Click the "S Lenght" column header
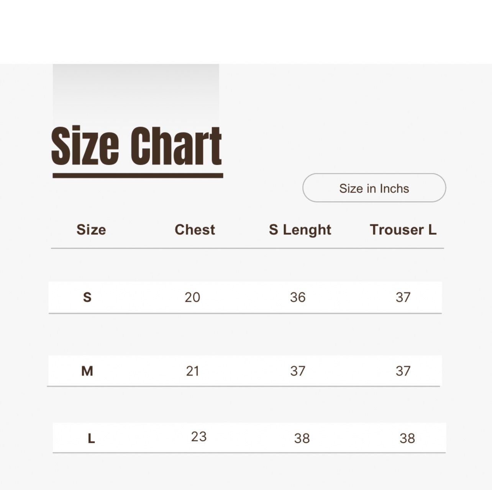The height and width of the screenshot is (490, 492). click(300, 230)
